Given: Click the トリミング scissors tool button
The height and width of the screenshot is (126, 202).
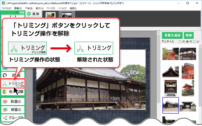Looking at the screenshot, I should click(13, 83).
